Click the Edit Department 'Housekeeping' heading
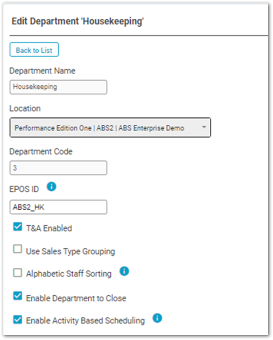Screen dimensions: 273x340 pyautogui.click(x=78, y=22)
